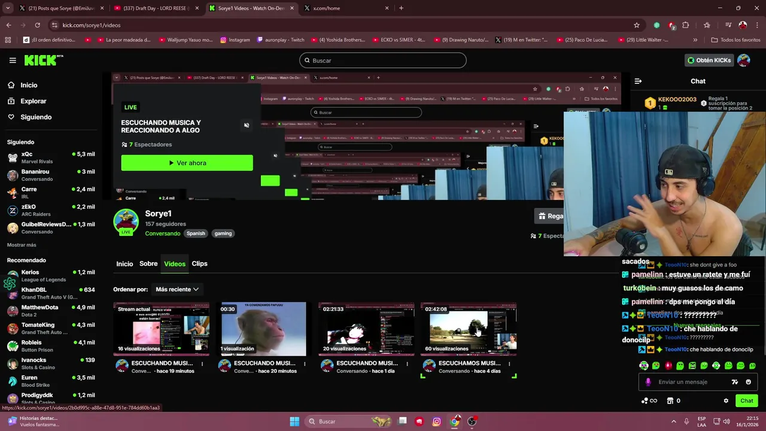Select the Videos channel tab
766x431 pixels.
click(175, 264)
